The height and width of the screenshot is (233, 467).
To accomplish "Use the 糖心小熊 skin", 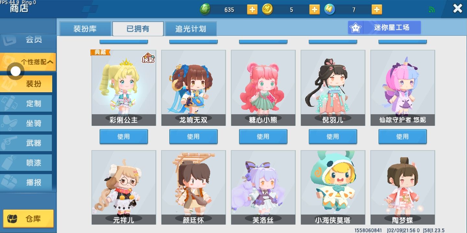I will [x=263, y=137].
